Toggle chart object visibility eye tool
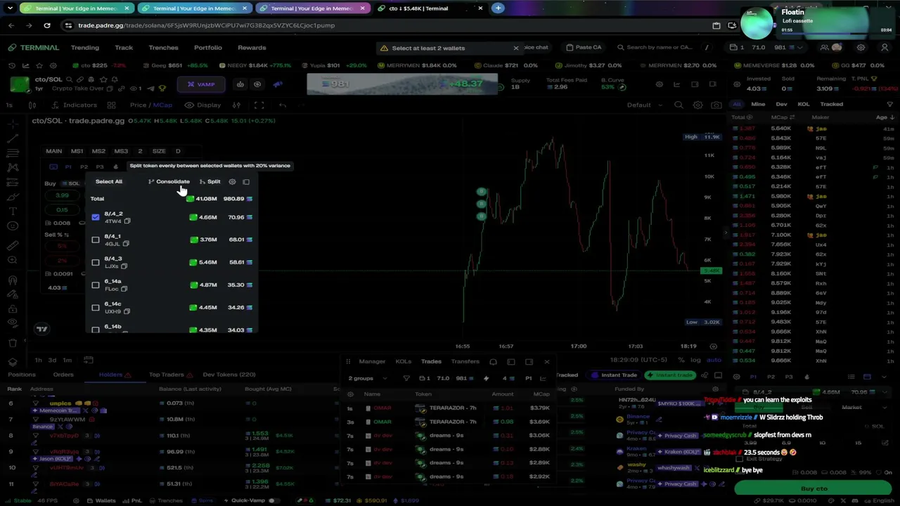 point(13,323)
